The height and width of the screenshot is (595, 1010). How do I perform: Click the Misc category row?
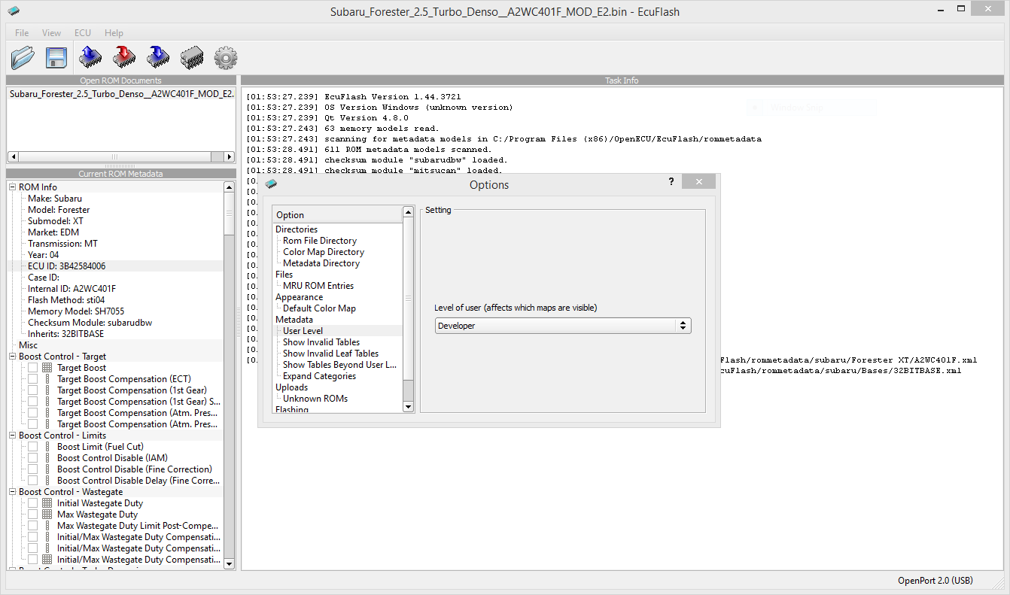coord(115,345)
